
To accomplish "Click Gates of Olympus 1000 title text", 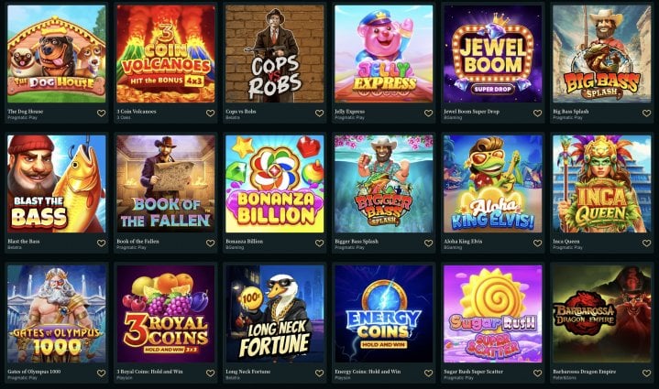I will [34, 372].
